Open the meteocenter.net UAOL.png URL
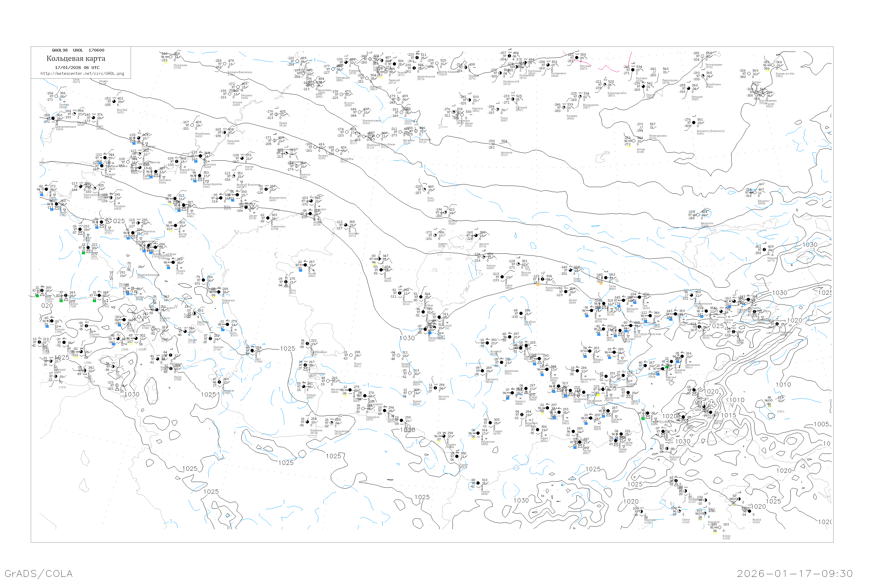 [82, 74]
